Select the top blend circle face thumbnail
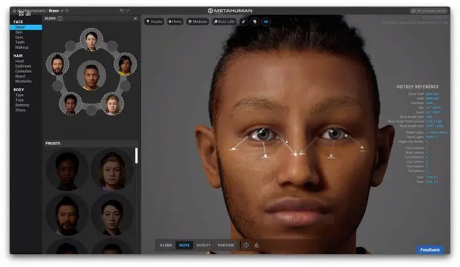Screen dimensions: 460x267 91,39
